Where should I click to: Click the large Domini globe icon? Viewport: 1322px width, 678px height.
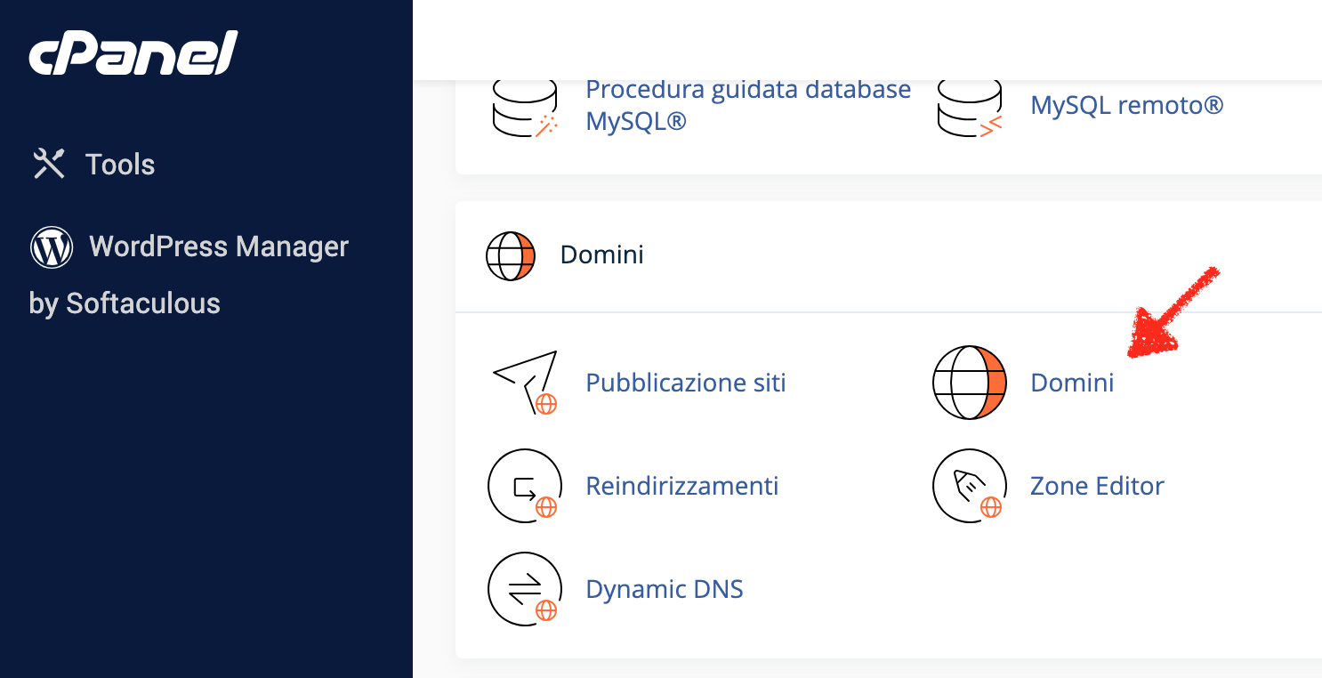[x=970, y=383]
